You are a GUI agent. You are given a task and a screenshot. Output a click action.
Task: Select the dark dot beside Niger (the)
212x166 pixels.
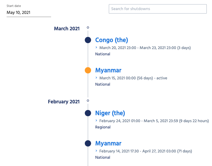pyautogui.click(x=88, y=113)
